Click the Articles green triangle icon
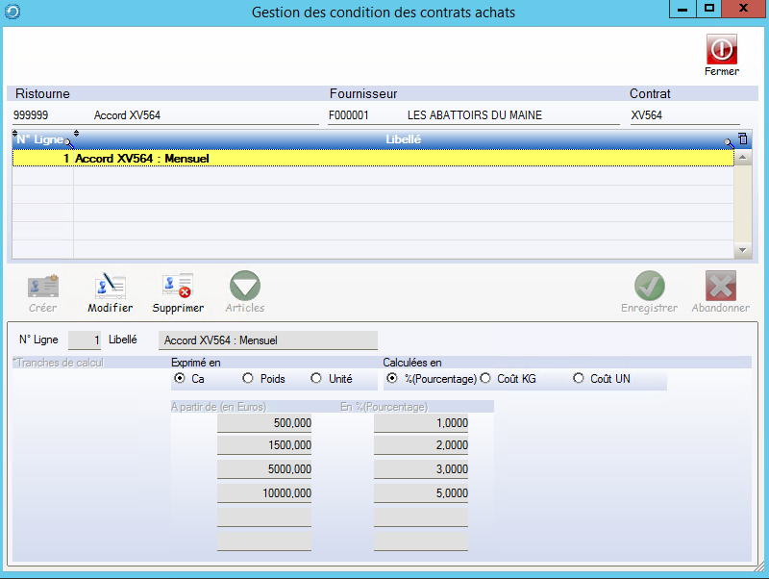The width and height of the screenshot is (769, 579). (x=244, y=287)
